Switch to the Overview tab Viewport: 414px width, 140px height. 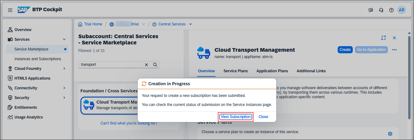point(206,71)
